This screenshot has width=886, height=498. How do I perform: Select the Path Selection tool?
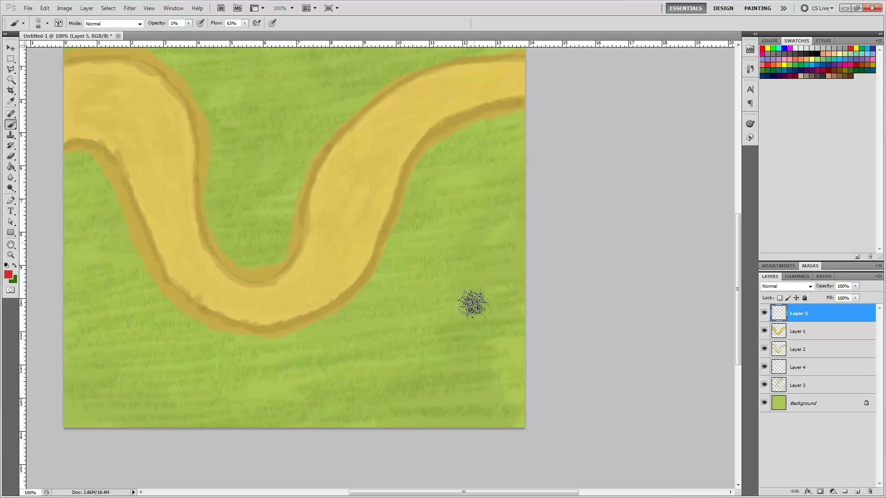point(11,222)
